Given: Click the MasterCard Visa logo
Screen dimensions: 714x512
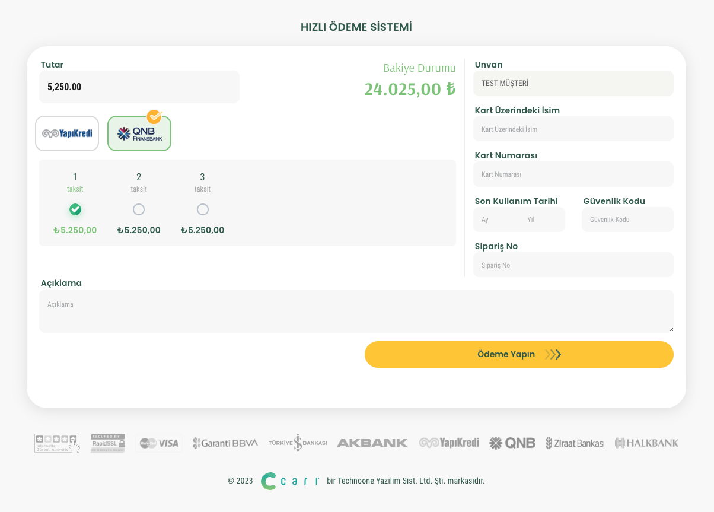Looking at the screenshot, I should click(x=159, y=443).
